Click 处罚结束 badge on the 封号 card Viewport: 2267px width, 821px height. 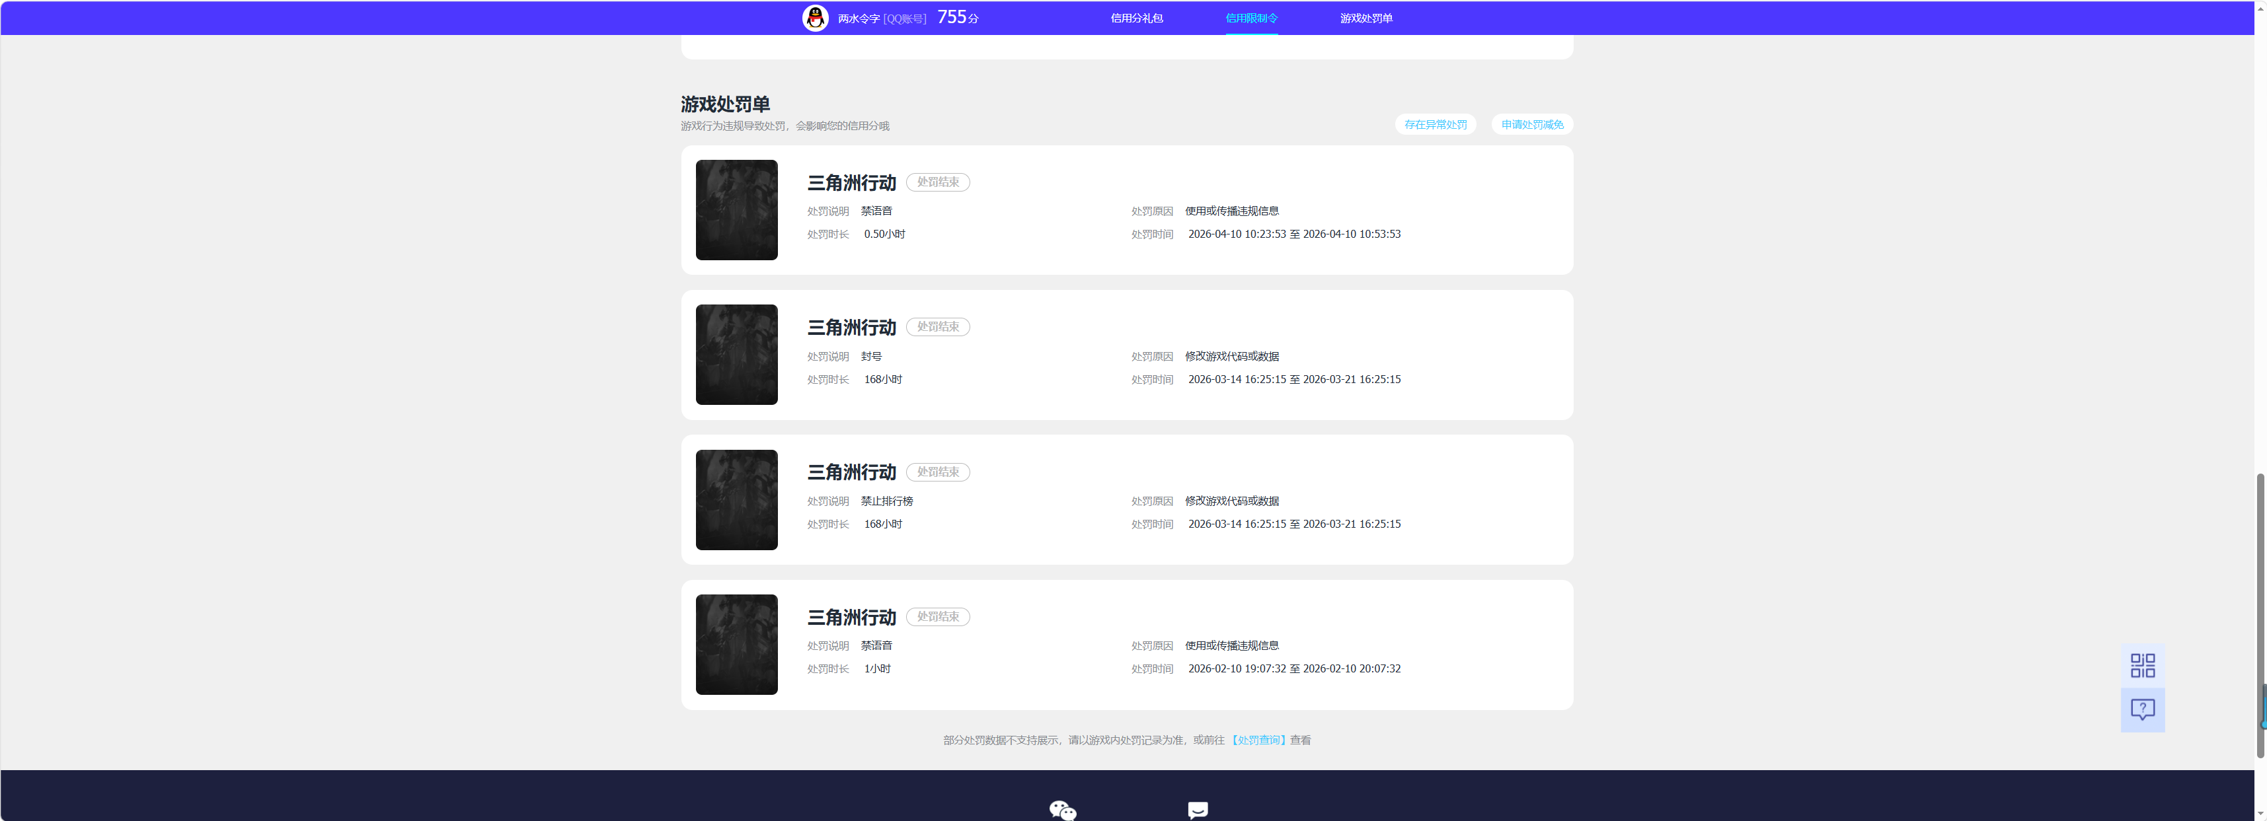tap(938, 327)
